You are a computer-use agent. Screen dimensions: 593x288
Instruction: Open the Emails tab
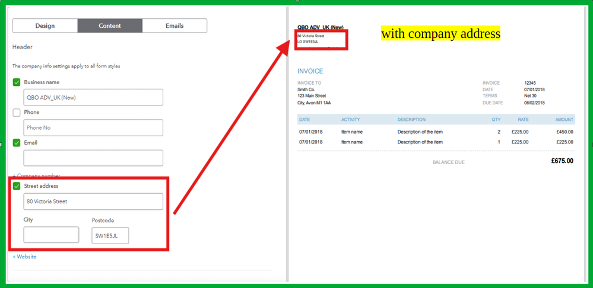[175, 25]
